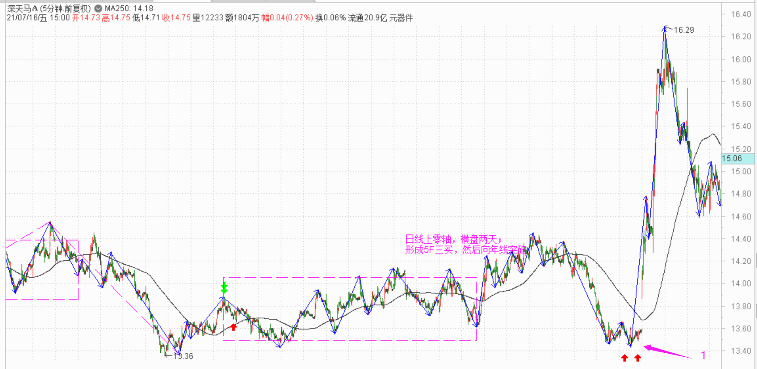Screen dimensions: 757x369
Task: Click the green down arrow marker
Action: tap(224, 288)
